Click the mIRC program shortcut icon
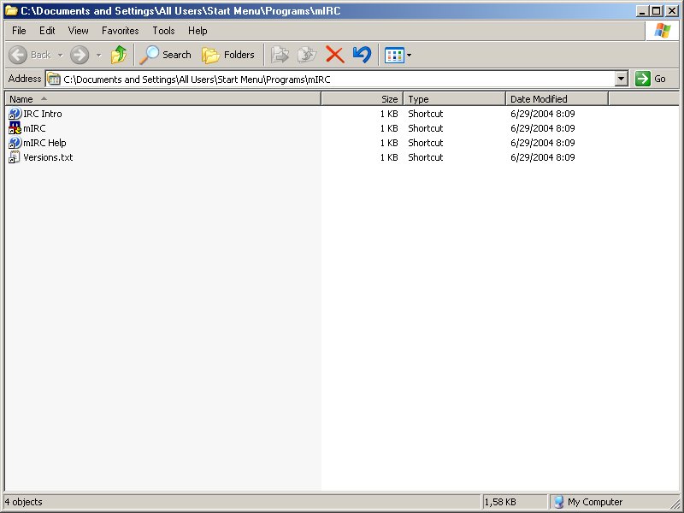This screenshot has width=684, height=513. [x=15, y=128]
